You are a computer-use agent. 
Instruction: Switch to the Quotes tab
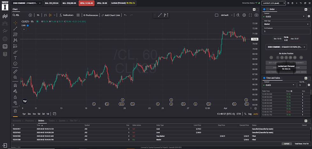tap(62, 121)
